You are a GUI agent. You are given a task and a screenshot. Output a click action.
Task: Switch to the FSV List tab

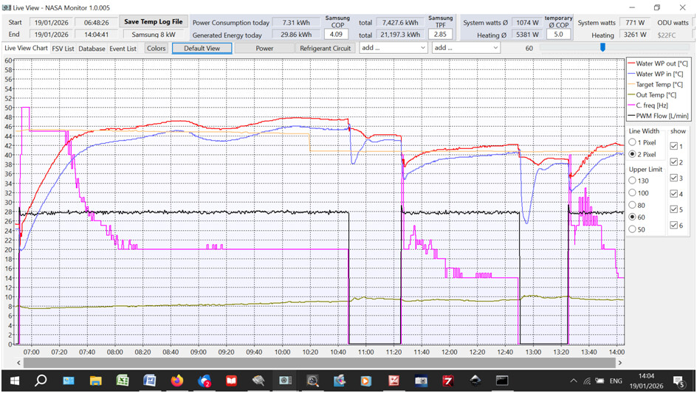click(63, 49)
